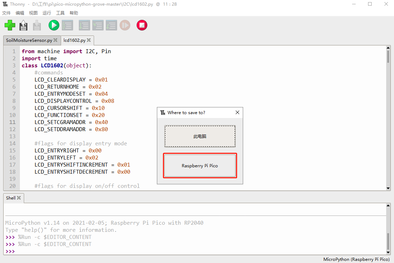Click the Thonny icon in dialog title
The height and width of the screenshot is (263, 394).
[163, 112]
